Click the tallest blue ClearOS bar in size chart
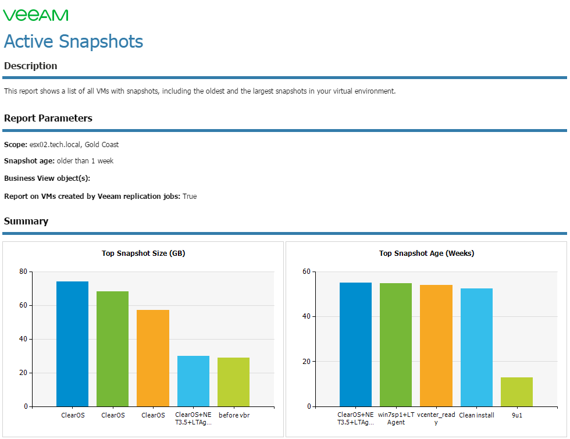The image size is (570, 439). click(x=72, y=344)
